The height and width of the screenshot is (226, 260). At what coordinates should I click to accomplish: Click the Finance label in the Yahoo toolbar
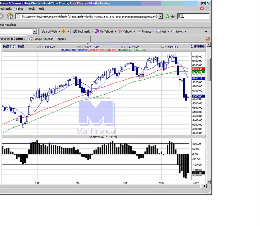pos(147,32)
